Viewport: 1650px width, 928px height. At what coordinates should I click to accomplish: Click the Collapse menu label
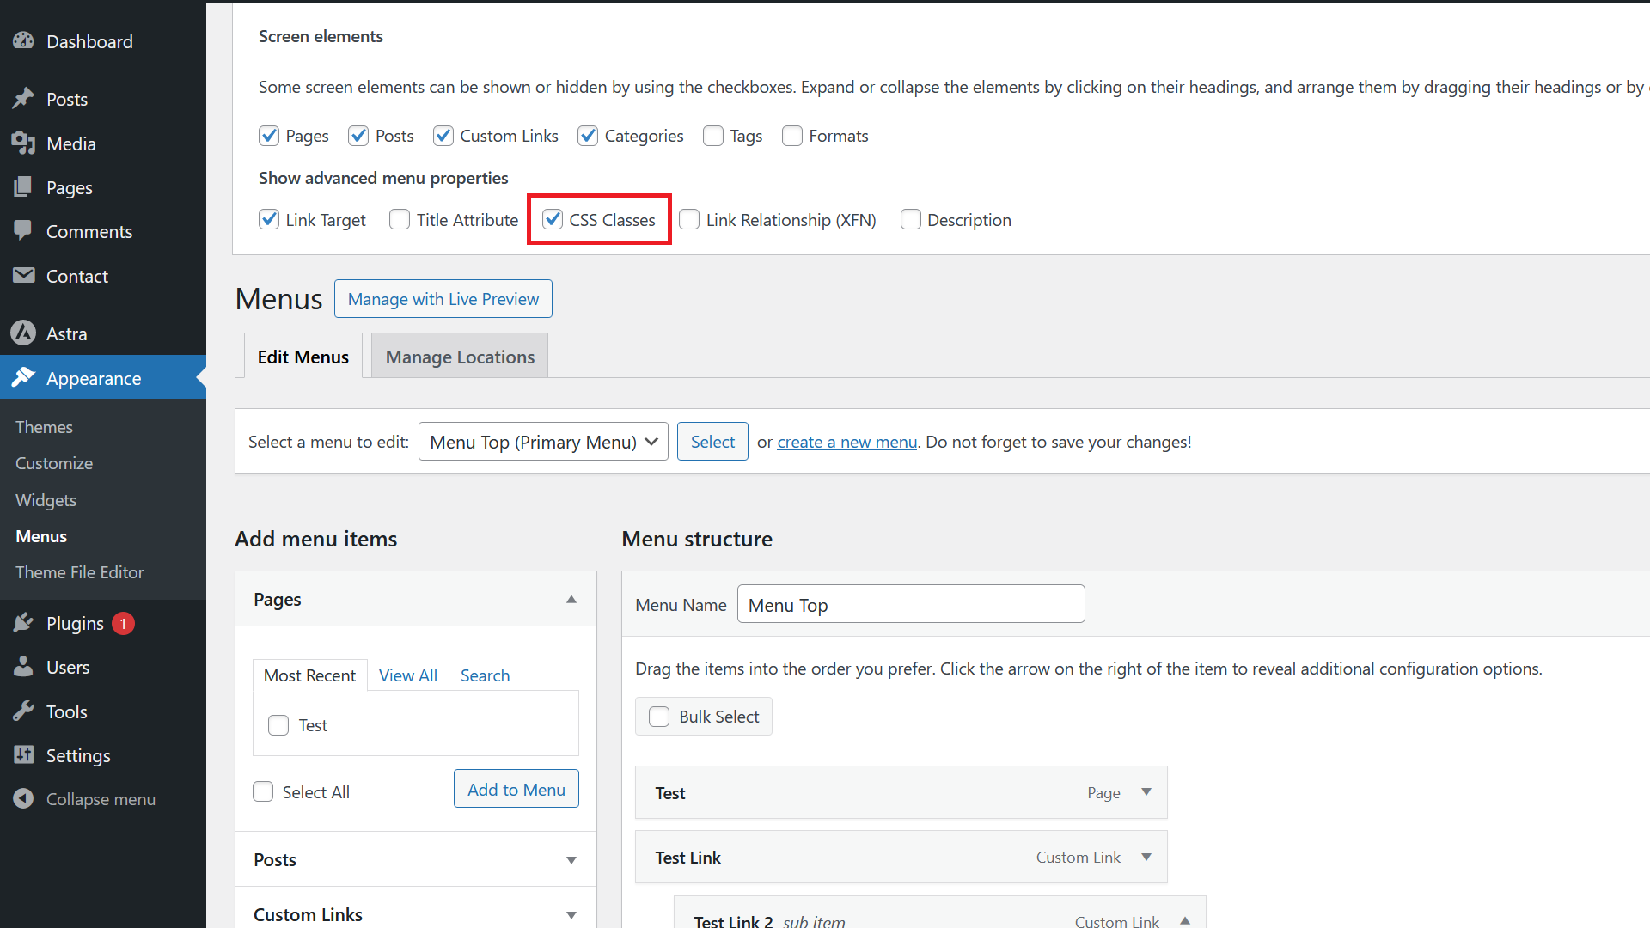coord(101,799)
